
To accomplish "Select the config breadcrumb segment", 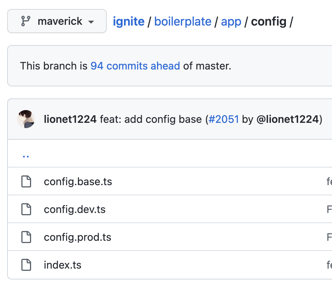I will [269, 21].
